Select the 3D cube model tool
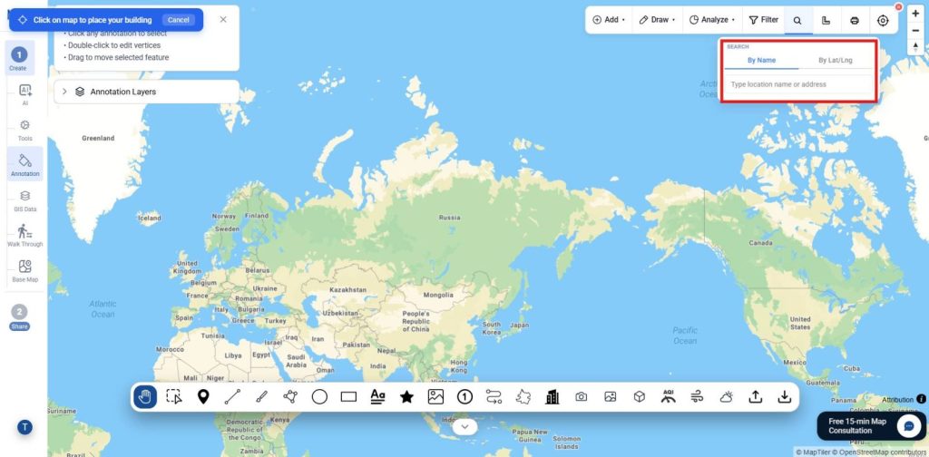Screen dimensions: 929x457 640,396
